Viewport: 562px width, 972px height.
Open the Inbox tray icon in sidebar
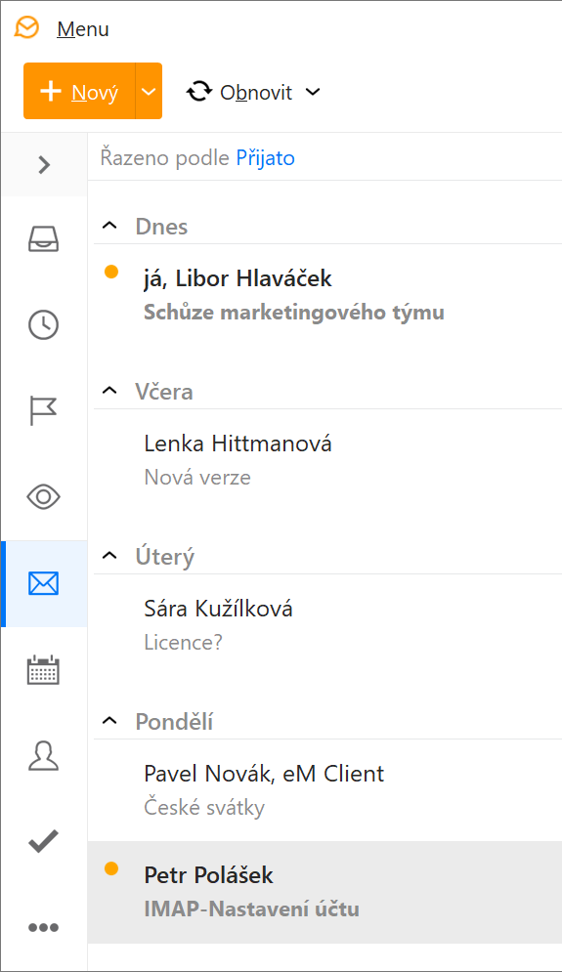pos(43,238)
